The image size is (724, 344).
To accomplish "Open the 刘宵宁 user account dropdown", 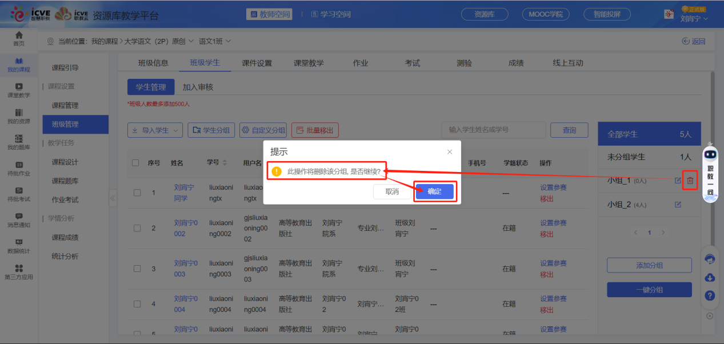I will pyautogui.click(x=694, y=19).
